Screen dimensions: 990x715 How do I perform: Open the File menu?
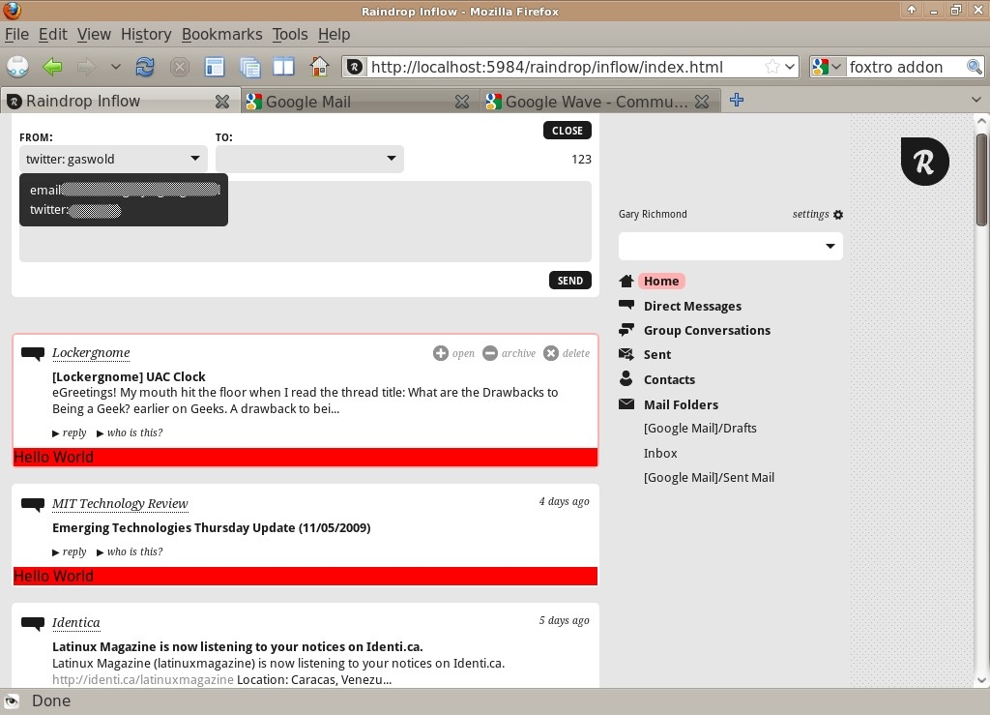17,34
